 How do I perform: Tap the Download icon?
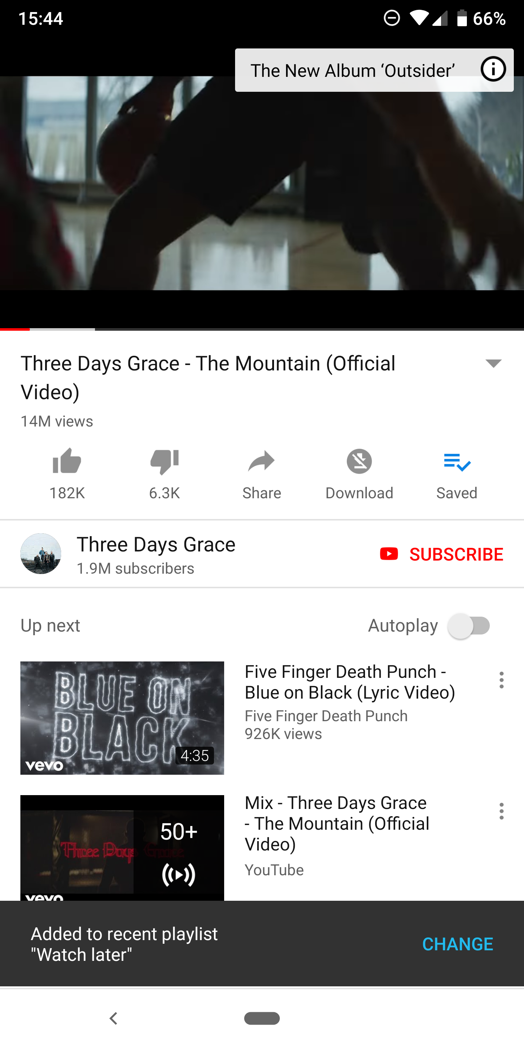359,461
